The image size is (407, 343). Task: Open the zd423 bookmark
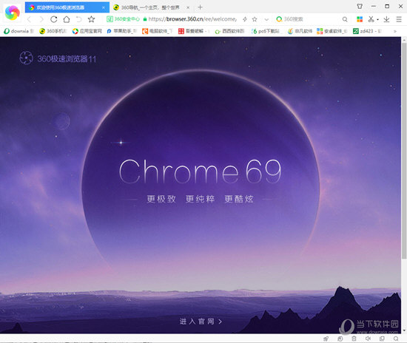367,31
